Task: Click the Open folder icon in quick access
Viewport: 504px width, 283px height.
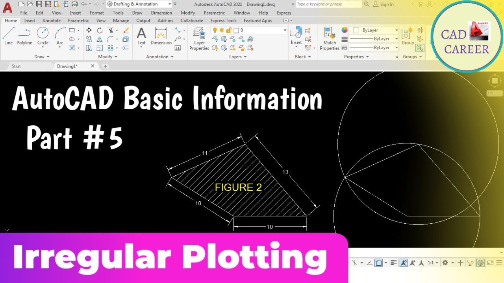Action: (30, 4)
